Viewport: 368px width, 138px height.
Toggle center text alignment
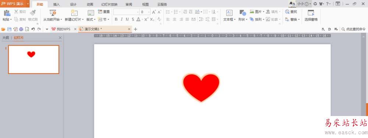[x=174, y=19]
